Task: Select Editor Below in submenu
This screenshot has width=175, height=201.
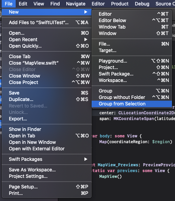Action: point(132,20)
